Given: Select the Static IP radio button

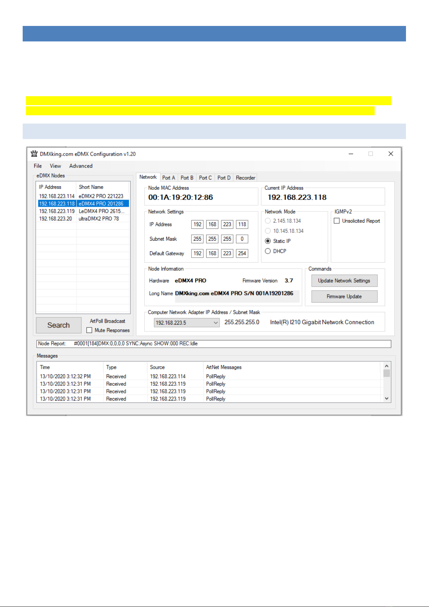Looking at the screenshot, I should [x=268, y=241].
